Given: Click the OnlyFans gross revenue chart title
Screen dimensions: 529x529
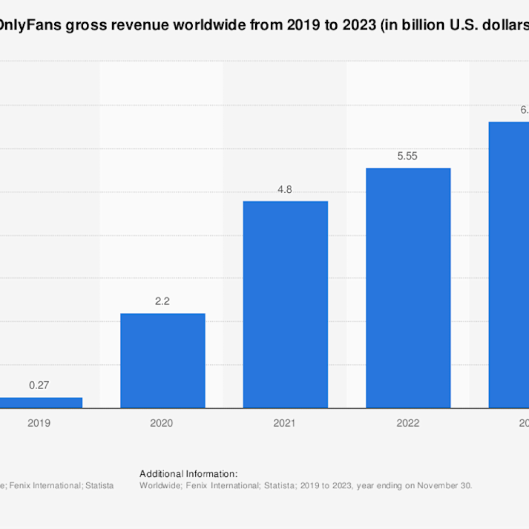Looking at the screenshot, I should (264, 25).
